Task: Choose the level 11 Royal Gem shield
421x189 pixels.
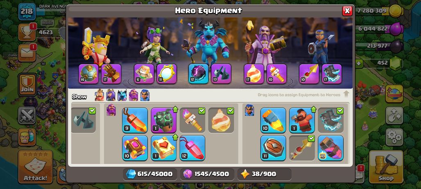Action: point(273,148)
